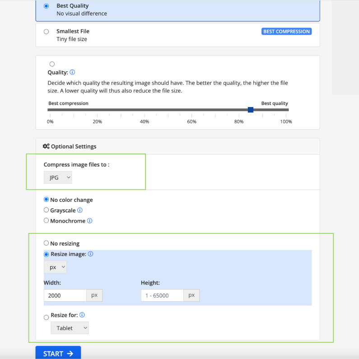359x359 pixels.
Task: Click the Monochrome info icon
Action: tap(89, 221)
